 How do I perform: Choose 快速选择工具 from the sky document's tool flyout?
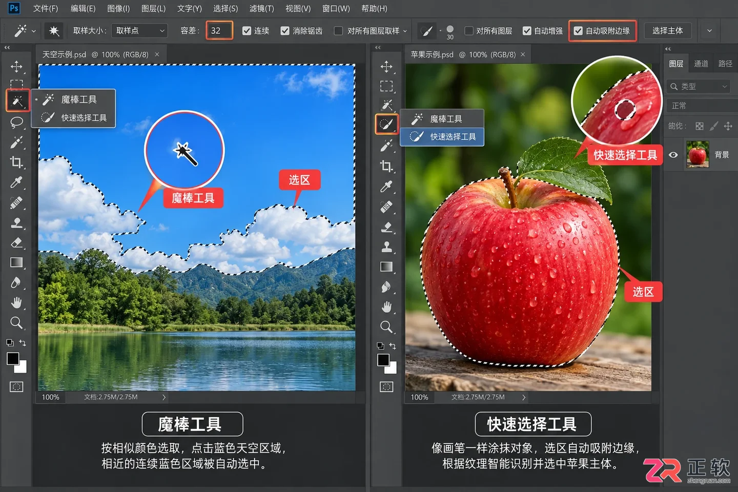(73, 118)
